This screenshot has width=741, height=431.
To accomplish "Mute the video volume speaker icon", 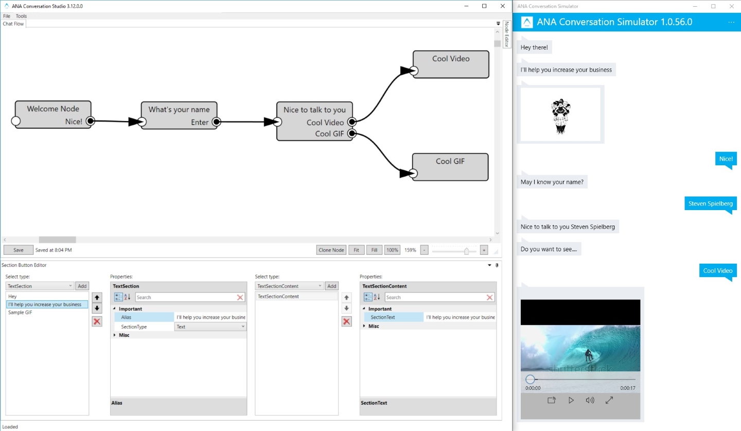I will pyautogui.click(x=590, y=400).
